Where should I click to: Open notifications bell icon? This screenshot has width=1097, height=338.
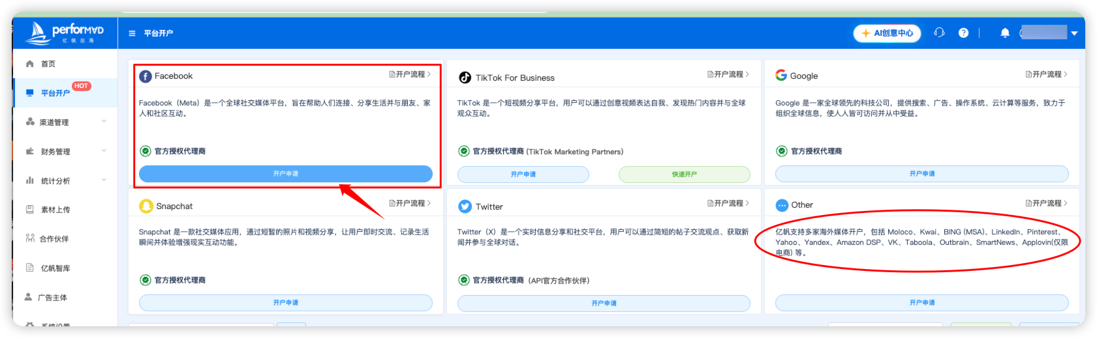tap(1005, 33)
